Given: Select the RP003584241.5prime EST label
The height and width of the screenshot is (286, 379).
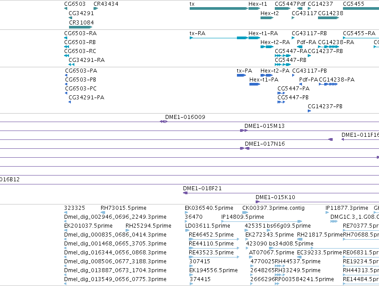Looking at the screenshot, I should [x=305, y=279].
